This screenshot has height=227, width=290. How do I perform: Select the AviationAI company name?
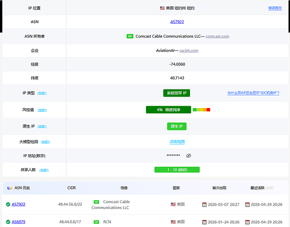[x=165, y=50]
